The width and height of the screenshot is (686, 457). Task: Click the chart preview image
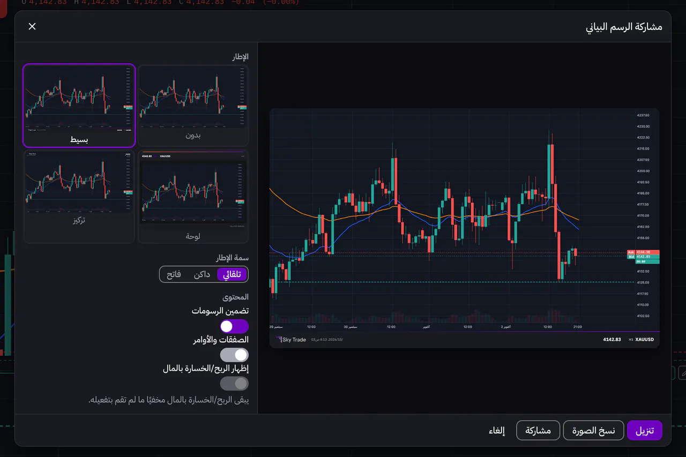point(464,228)
